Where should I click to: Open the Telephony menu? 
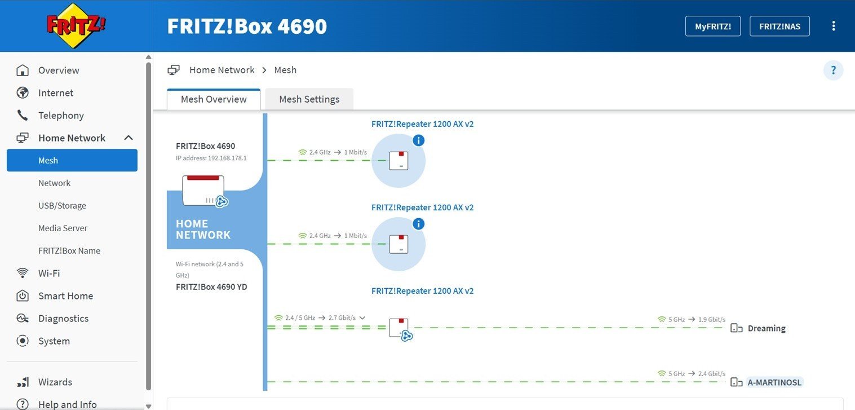click(x=61, y=116)
